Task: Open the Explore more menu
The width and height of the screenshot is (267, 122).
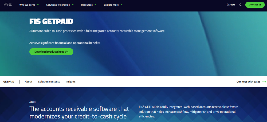Action: [x=111, y=5]
